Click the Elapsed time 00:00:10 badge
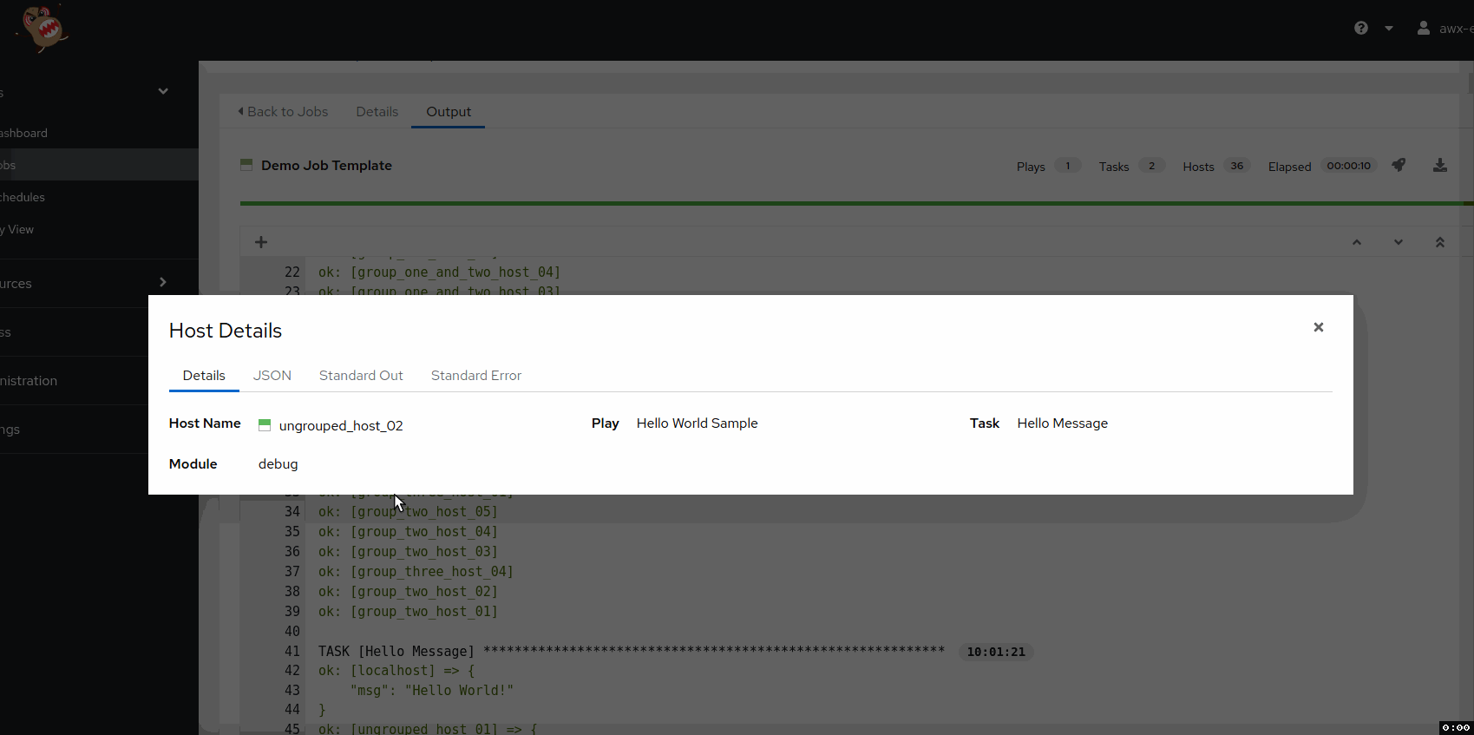The height and width of the screenshot is (735, 1474). (x=1349, y=166)
